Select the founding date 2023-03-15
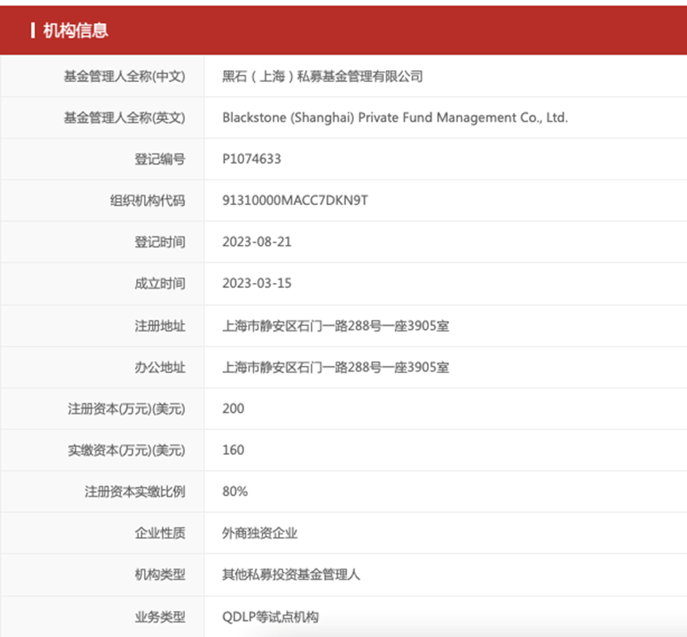The height and width of the screenshot is (637, 687). tap(257, 283)
